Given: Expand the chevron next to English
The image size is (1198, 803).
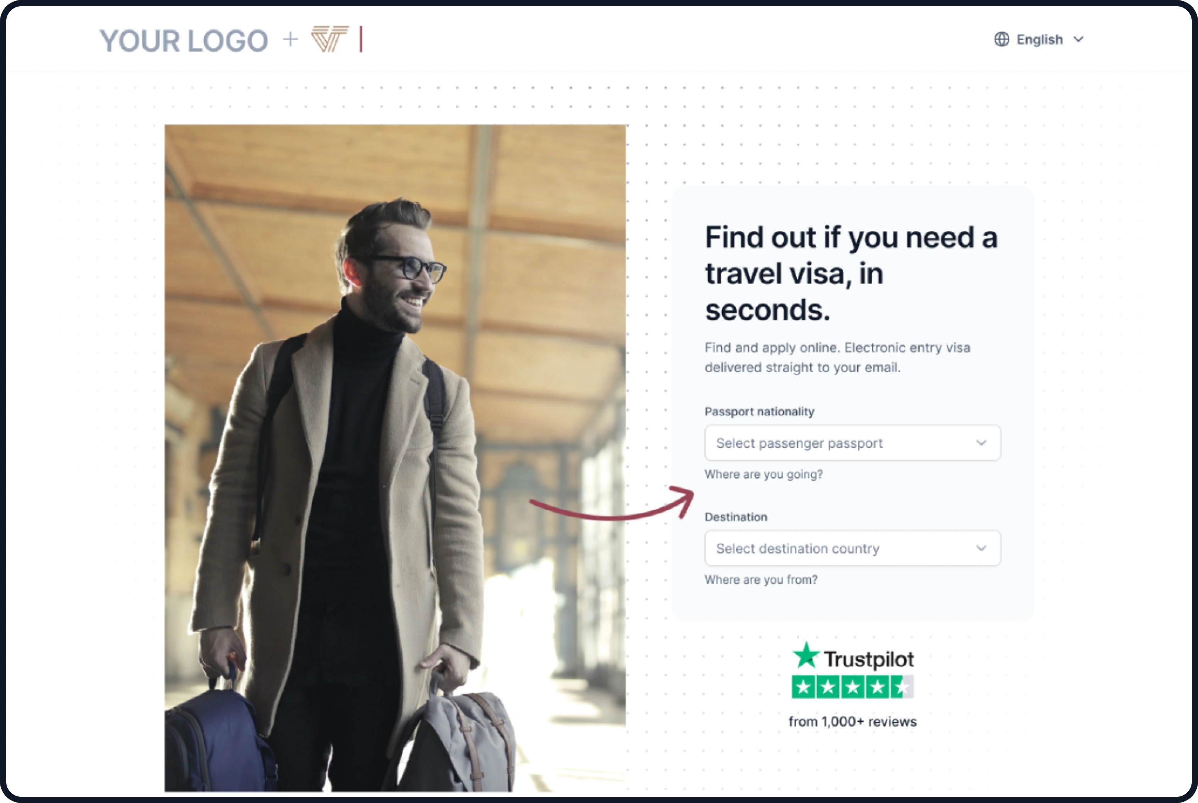Looking at the screenshot, I should coord(1078,39).
